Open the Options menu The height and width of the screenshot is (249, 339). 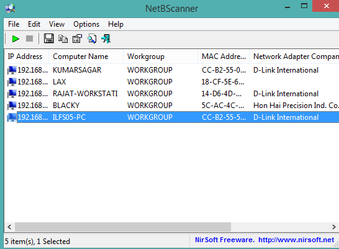click(x=86, y=24)
